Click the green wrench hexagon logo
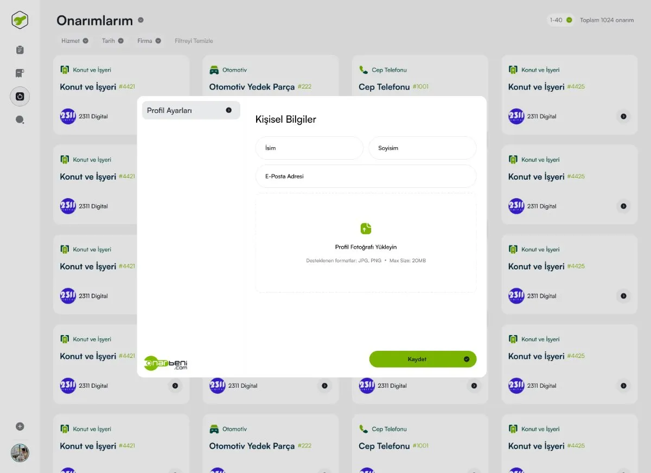651x473 pixels. point(20,20)
